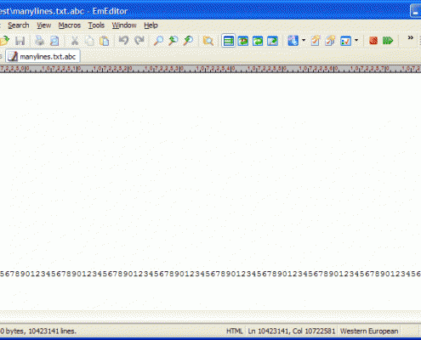
Task: Click the red Record macro icon
Action: 373,41
